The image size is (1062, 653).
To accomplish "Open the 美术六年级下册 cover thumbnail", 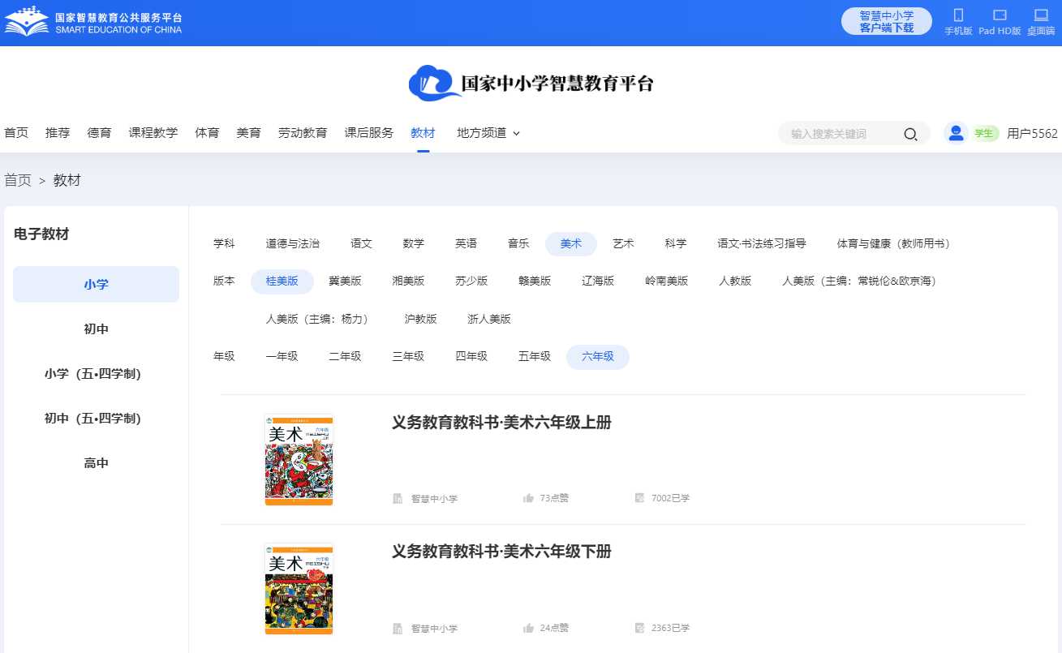I will coord(299,589).
